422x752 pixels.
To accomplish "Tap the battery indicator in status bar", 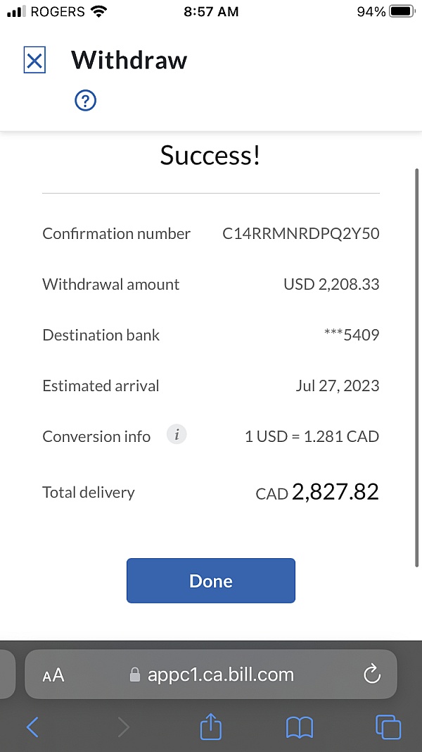I will (x=400, y=12).
